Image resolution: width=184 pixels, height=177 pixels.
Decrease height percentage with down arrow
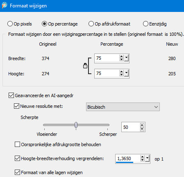tap(121, 75)
